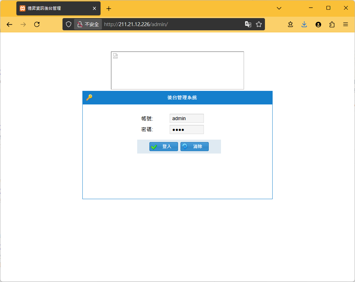Click the 登入 login button
Viewport: 355px width, 282px height.
[x=163, y=147]
